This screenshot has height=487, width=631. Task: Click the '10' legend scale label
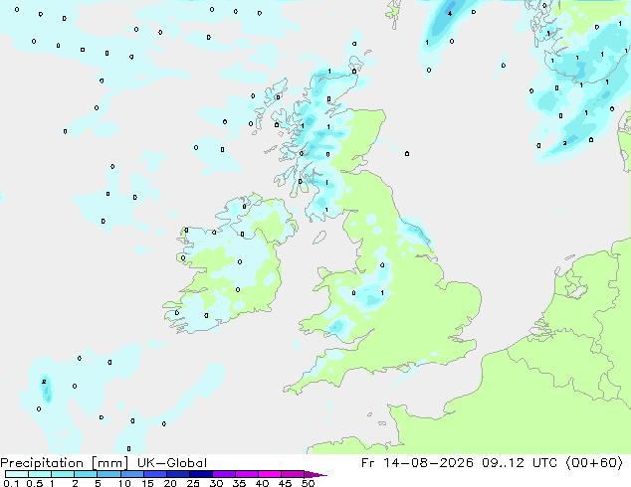coord(124,483)
